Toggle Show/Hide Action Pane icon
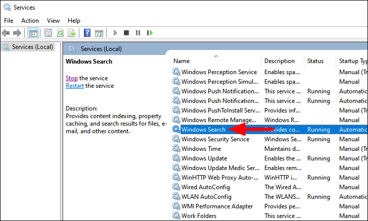The height and width of the screenshot is (221, 368). [99, 33]
